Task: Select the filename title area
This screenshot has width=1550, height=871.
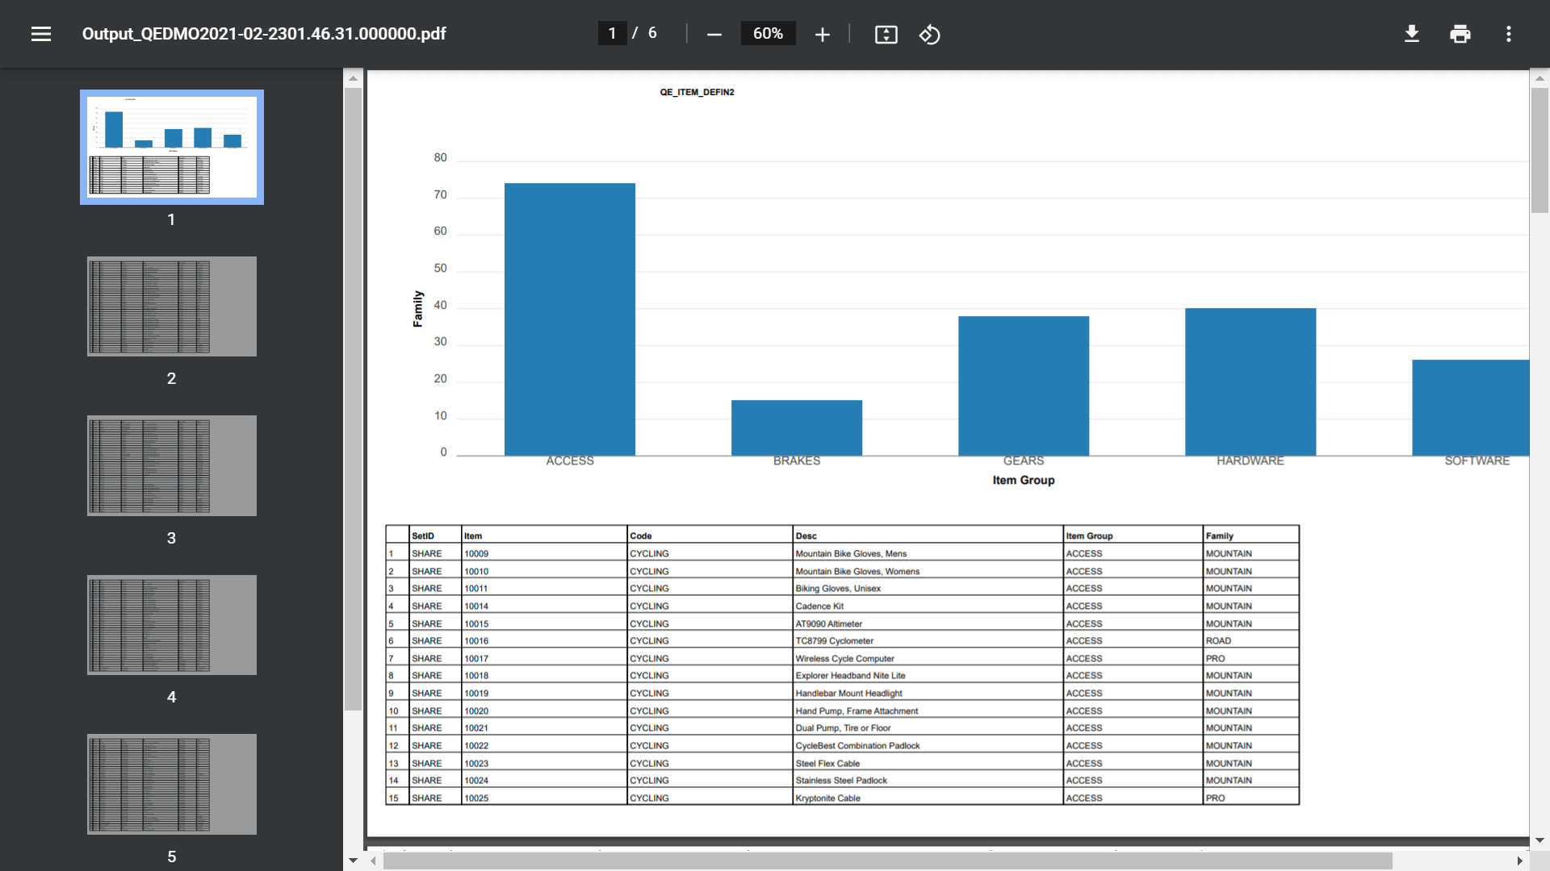Action: (263, 34)
